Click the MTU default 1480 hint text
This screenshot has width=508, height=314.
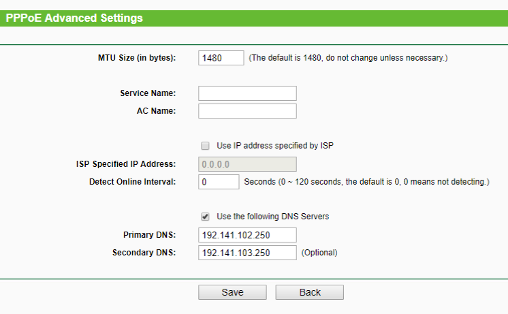348,58
